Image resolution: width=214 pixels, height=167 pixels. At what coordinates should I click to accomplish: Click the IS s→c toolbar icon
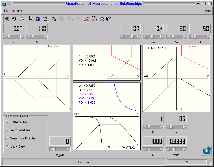[95, 19]
